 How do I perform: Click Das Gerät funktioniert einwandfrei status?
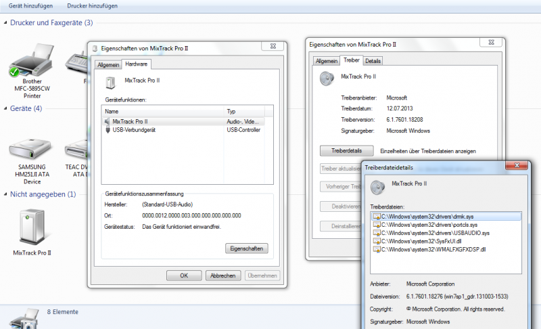(181, 227)
